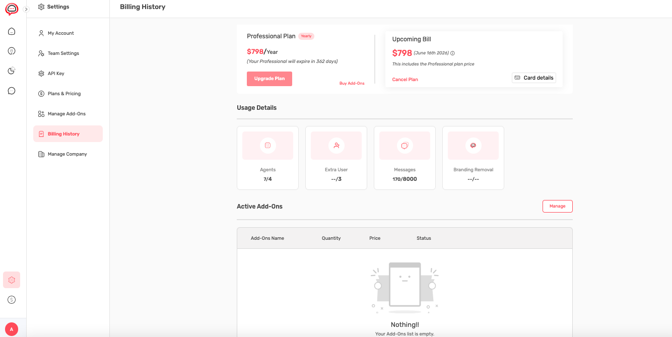The image size is (672, 337).
Task: Select the Home icon in the sidebar
Action: 11,31
